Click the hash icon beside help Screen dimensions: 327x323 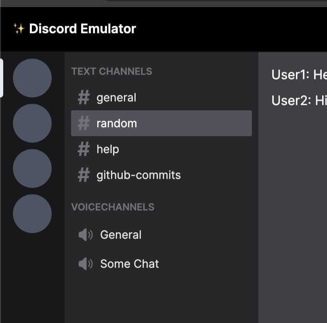tap(84, 149)
